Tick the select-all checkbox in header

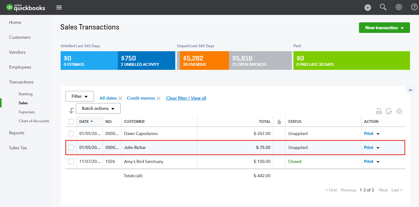[x=71, y=122]
